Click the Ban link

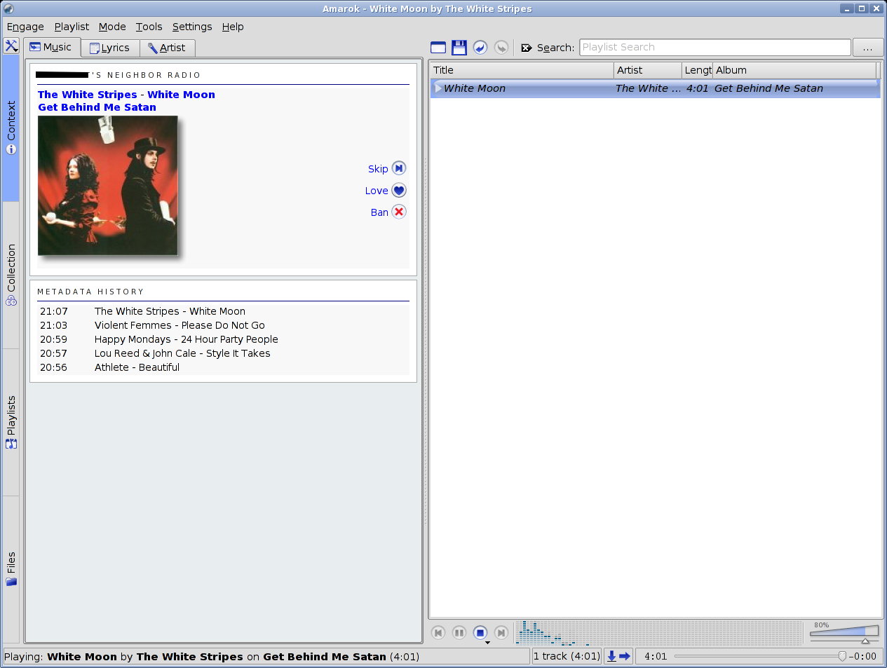coord(379,212)
